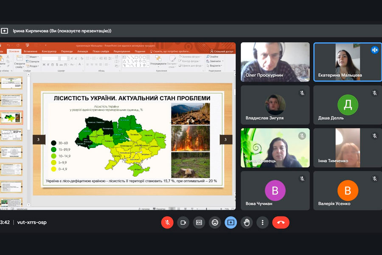Toggle the raise hand button
This screenshot has width=382, height=255.
tap(247, 223)
